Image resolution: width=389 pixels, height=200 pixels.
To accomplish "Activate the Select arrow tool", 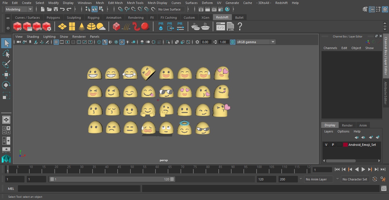I will pyautogui.click(x=6, y=43).
